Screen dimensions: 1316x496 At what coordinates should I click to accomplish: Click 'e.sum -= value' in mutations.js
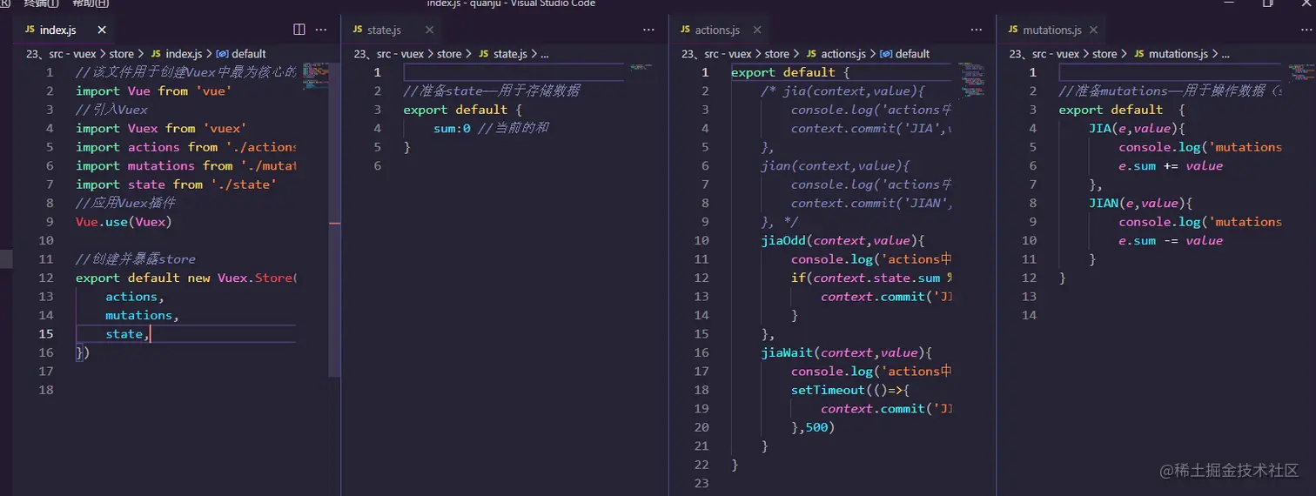[1171, 241]
